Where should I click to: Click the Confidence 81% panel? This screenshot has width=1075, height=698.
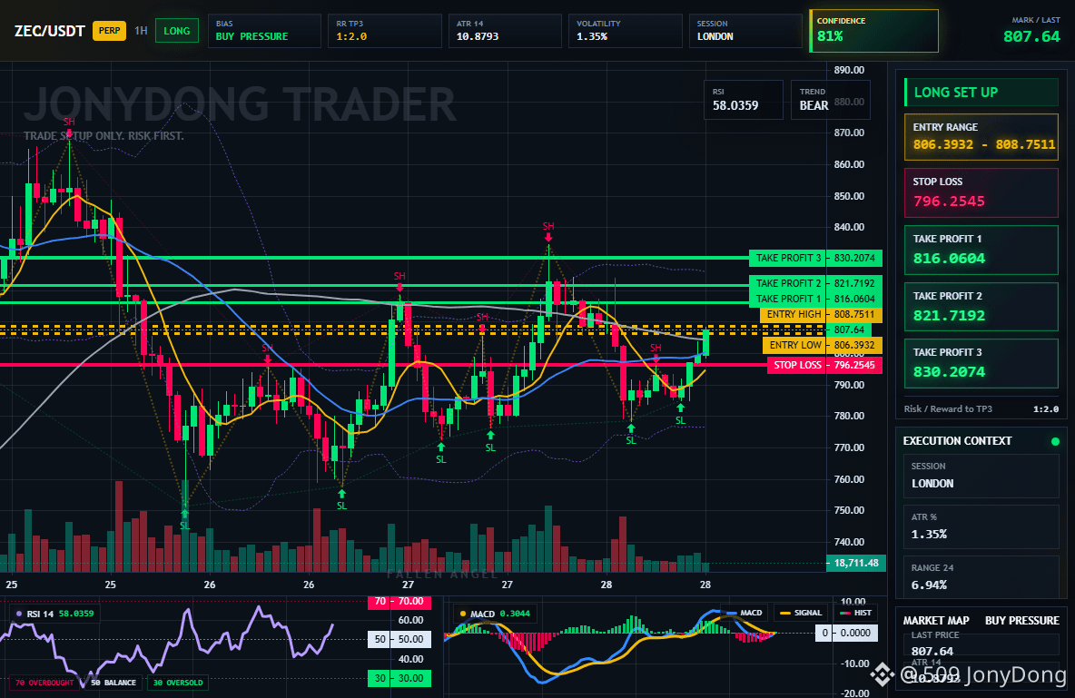coord(873,31)
